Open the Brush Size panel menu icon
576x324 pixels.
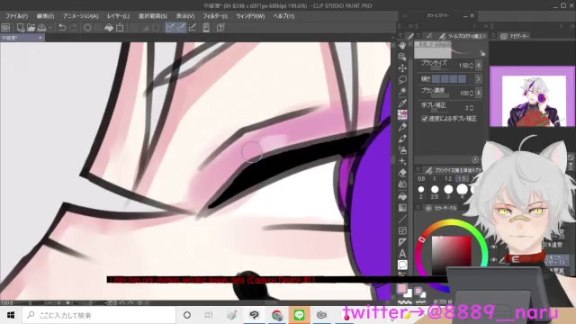pos(418,169)
